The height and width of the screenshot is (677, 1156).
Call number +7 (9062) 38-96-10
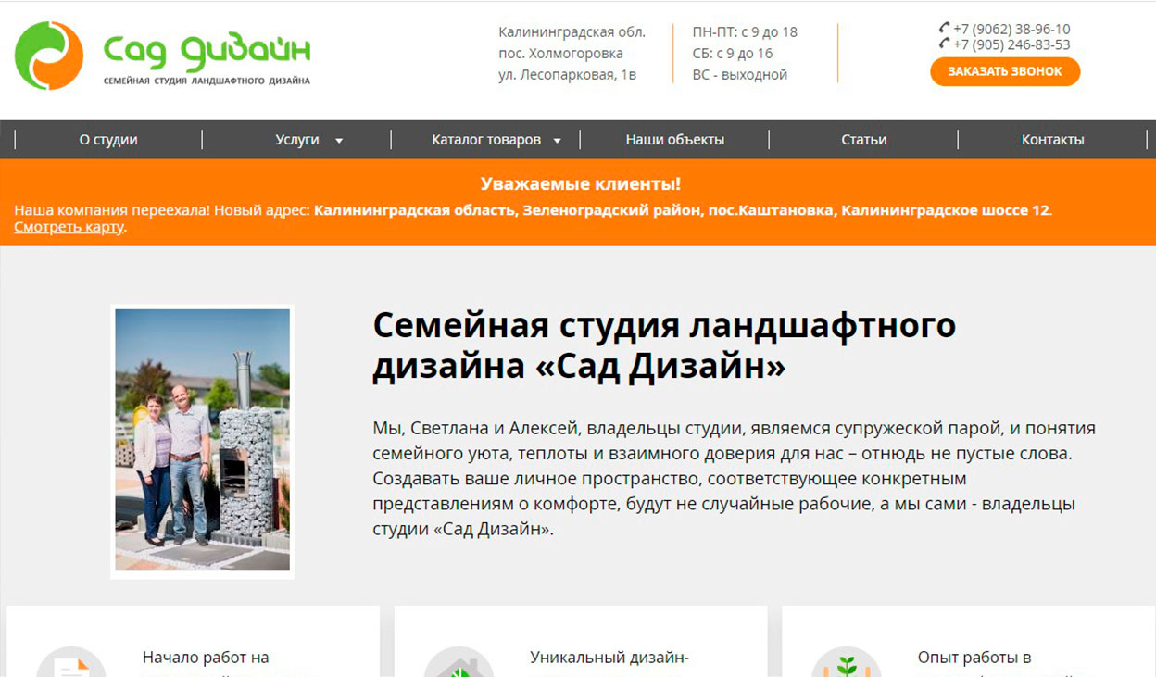[1011, 29]
